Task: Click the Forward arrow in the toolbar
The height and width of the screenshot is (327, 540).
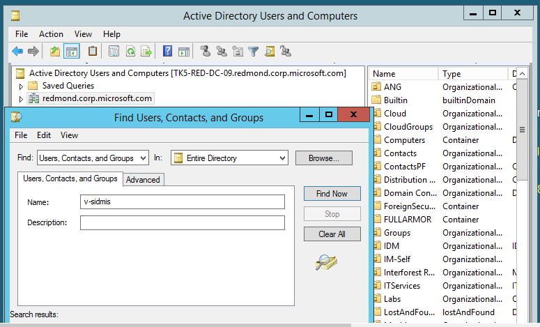Action: click(x=33, y=52)
